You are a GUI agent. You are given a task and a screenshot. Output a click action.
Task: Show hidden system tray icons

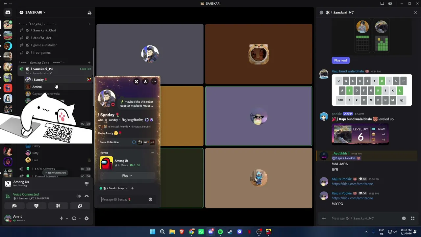366,232
